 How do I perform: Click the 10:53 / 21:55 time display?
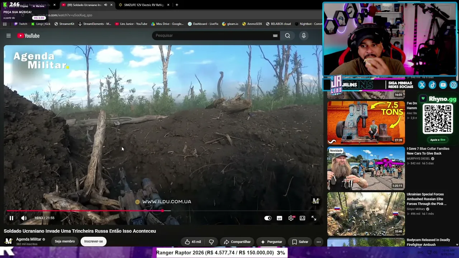pos(44,218)
